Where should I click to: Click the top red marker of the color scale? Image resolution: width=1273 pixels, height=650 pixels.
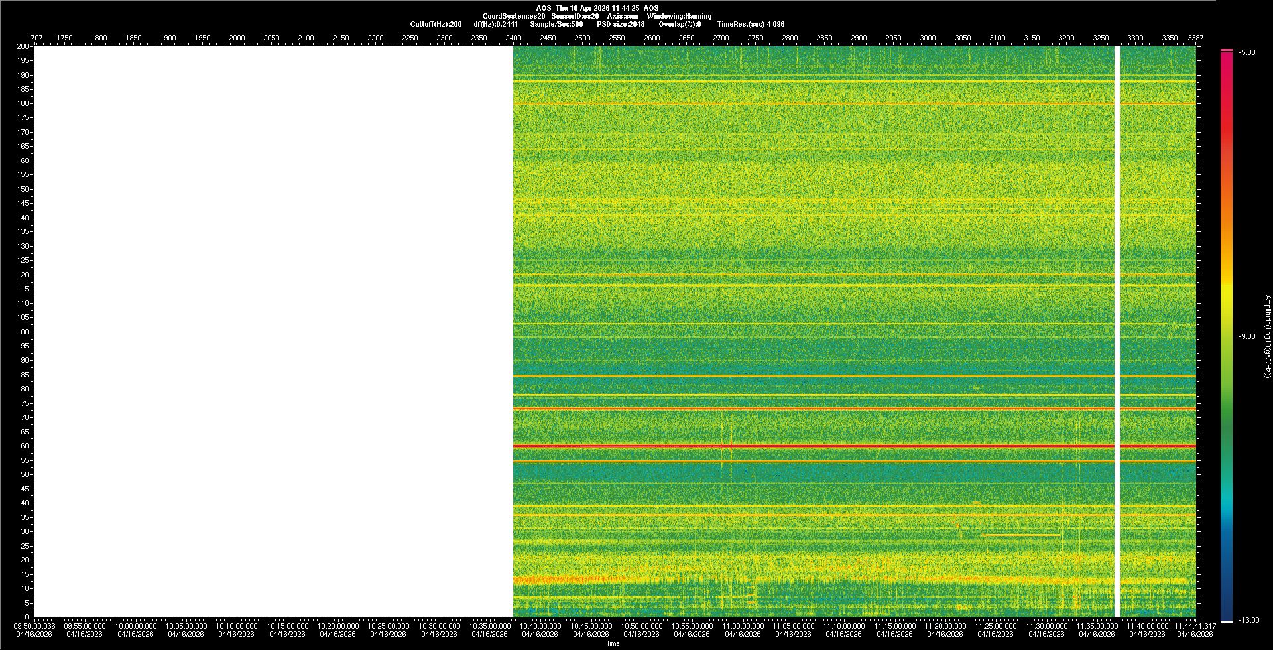(1227, 50)
